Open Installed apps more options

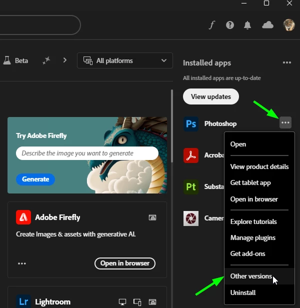[x=287, y=62]
